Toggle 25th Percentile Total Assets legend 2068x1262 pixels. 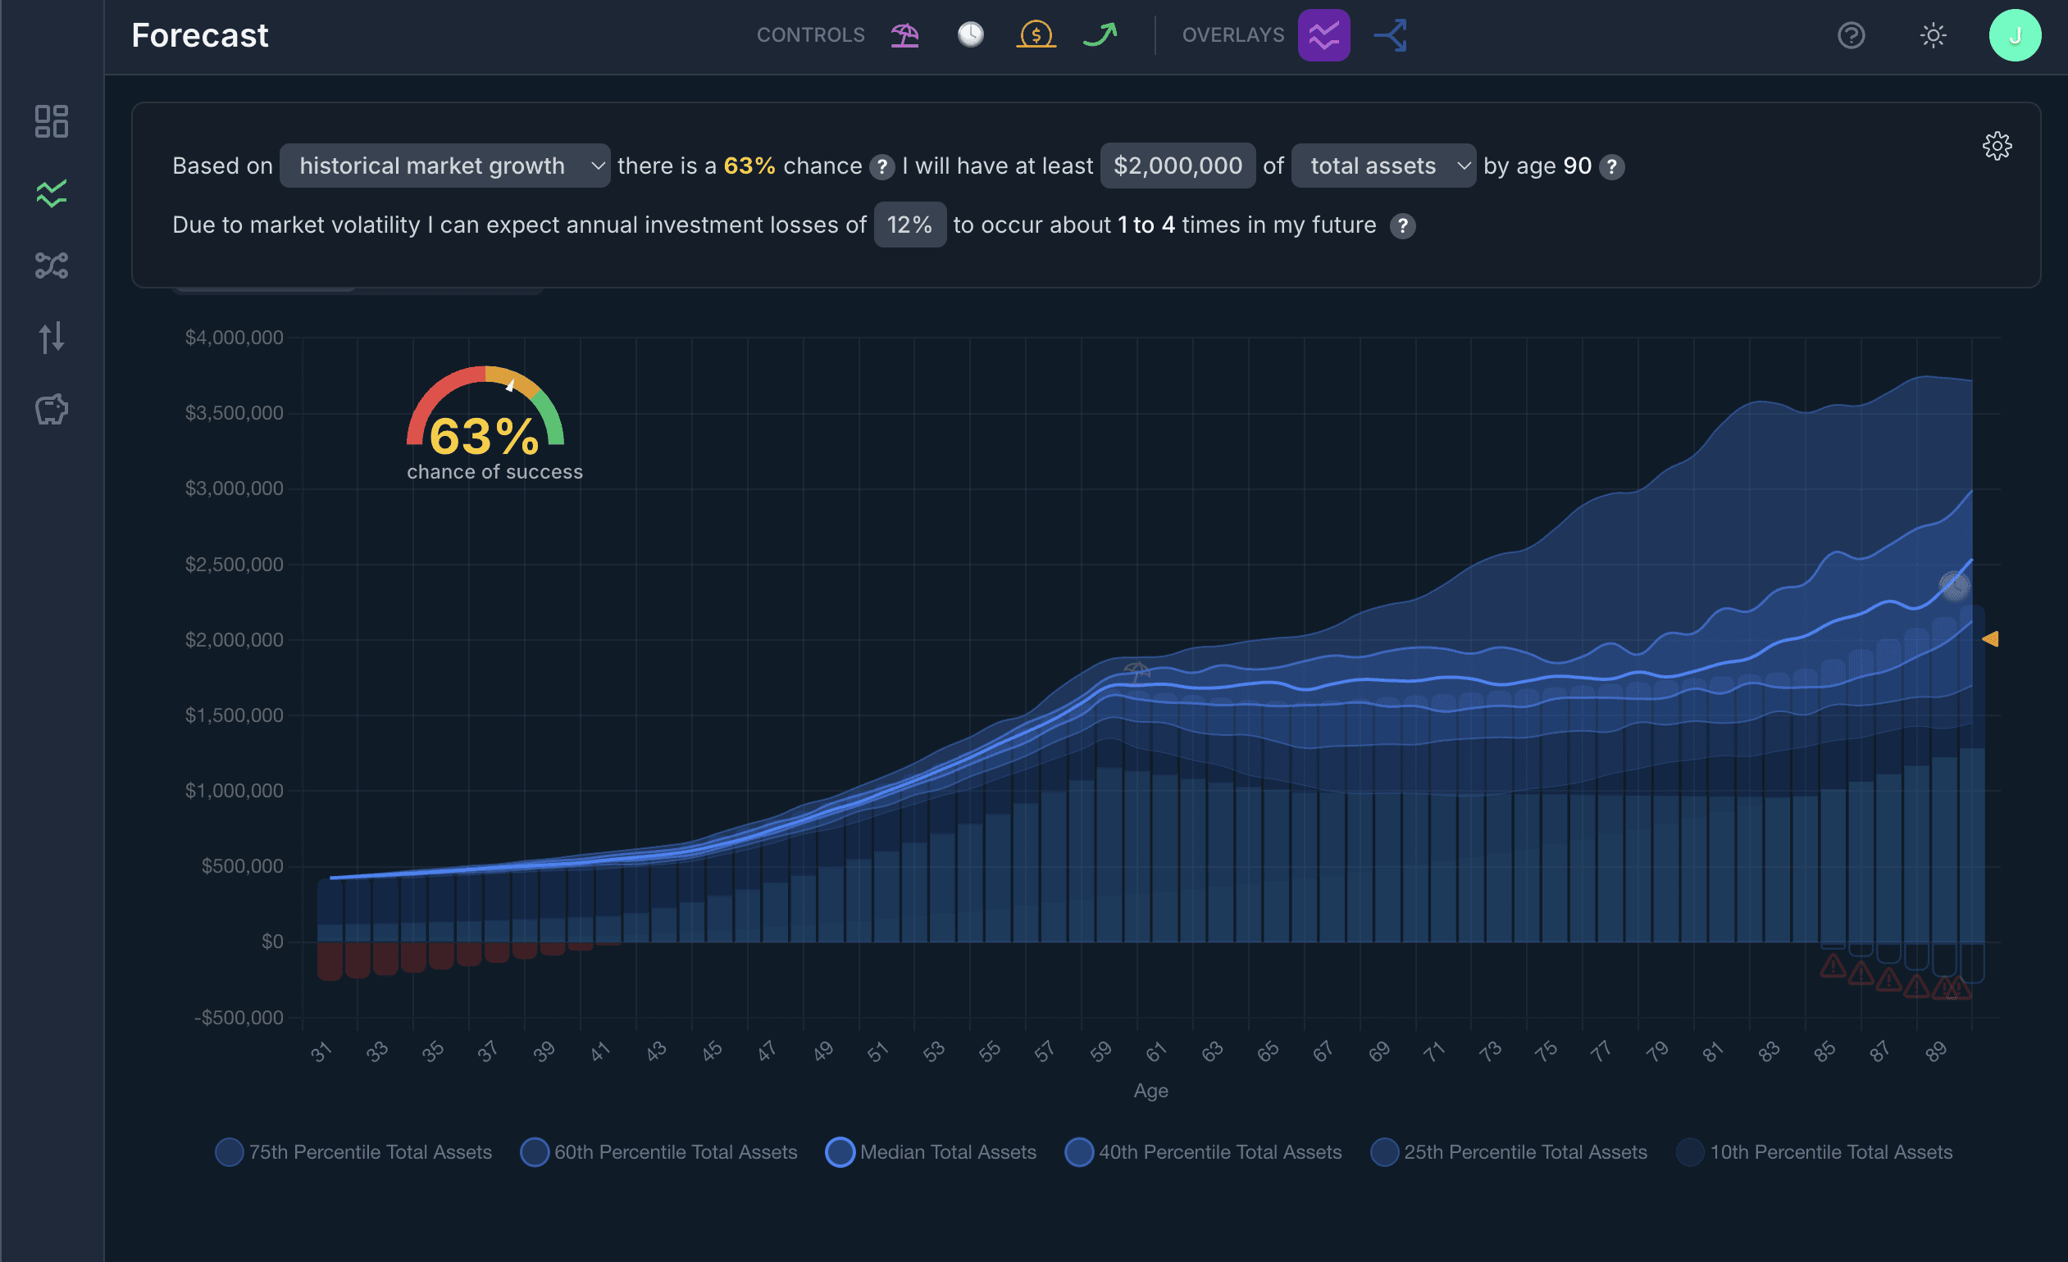(1509, 1152)
